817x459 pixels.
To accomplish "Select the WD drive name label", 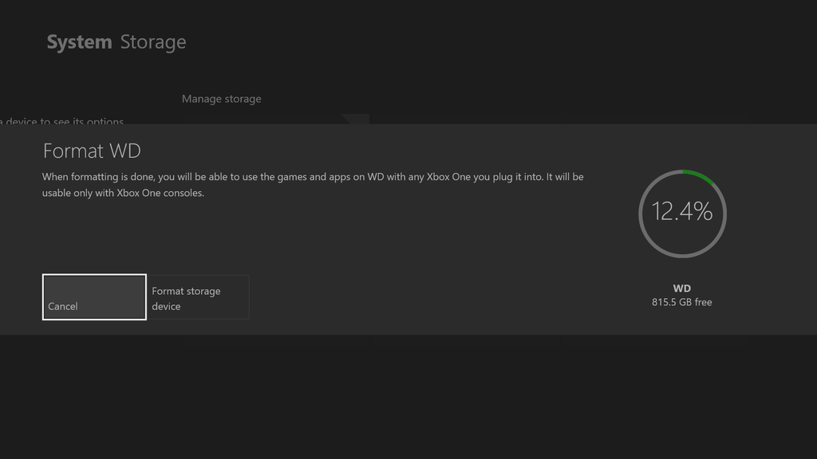I will pos(683,288).
